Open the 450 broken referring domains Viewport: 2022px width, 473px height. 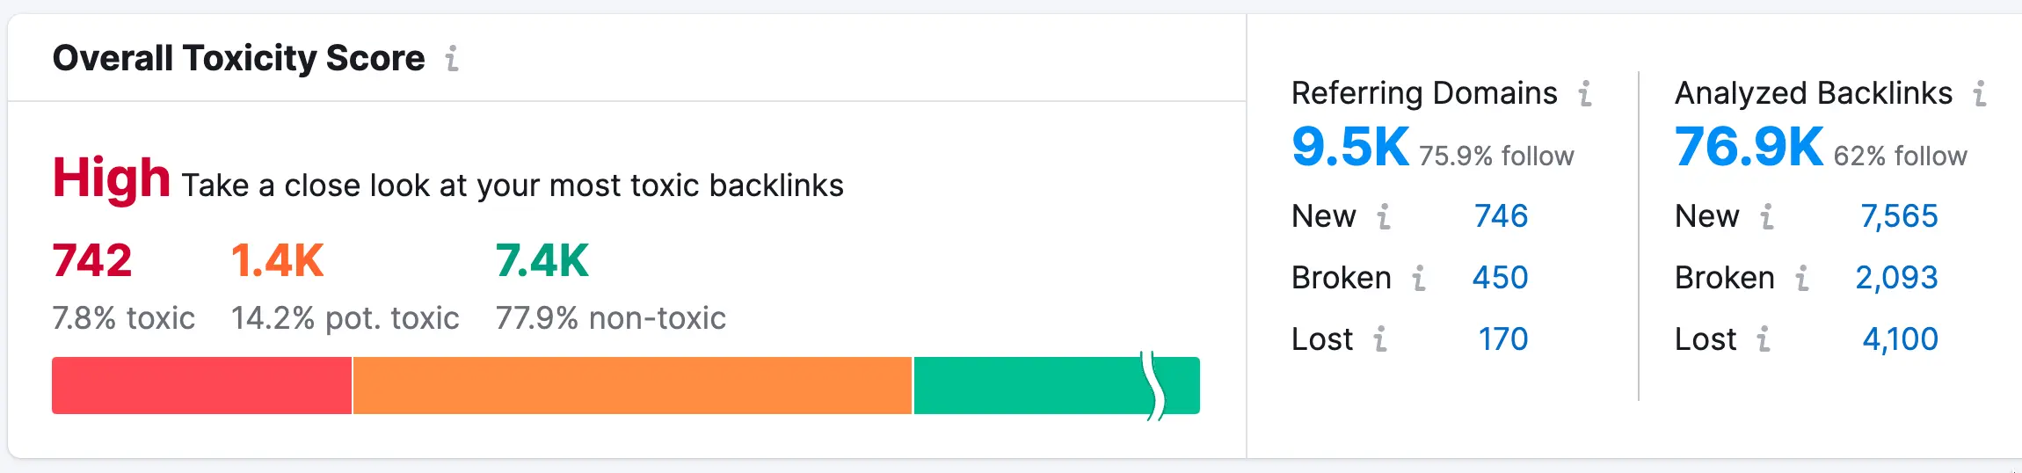click(x=1500, y=278)
